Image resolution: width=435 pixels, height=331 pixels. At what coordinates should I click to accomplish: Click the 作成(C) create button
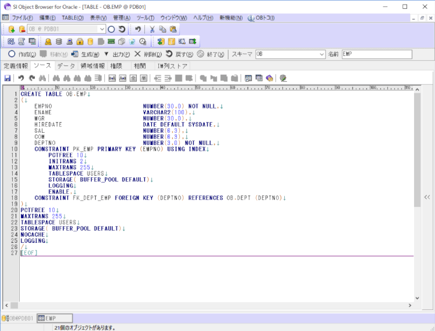point(23,54)
